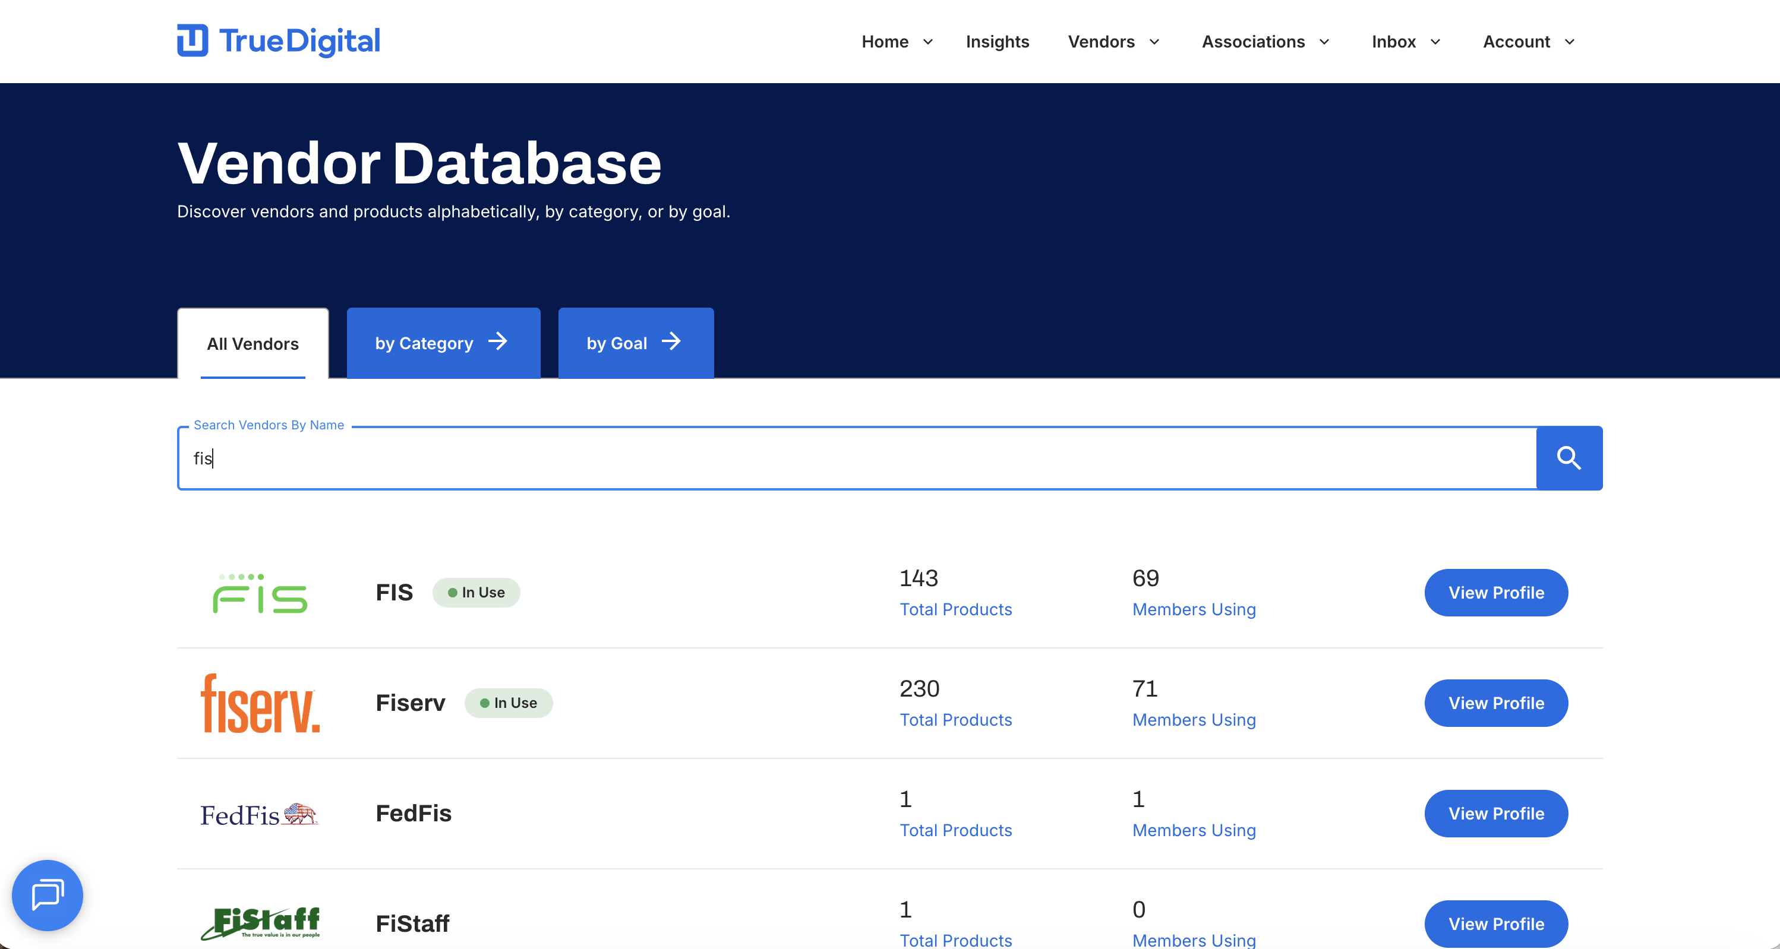This screenshot has height=949, width=1780.
Task: Select the by Category filter button
Action: coord(443,343)
